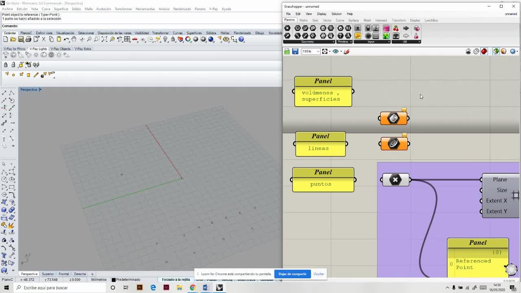Open the 195% zoom level dropdown
521x293 pixels.
(317, 51)
